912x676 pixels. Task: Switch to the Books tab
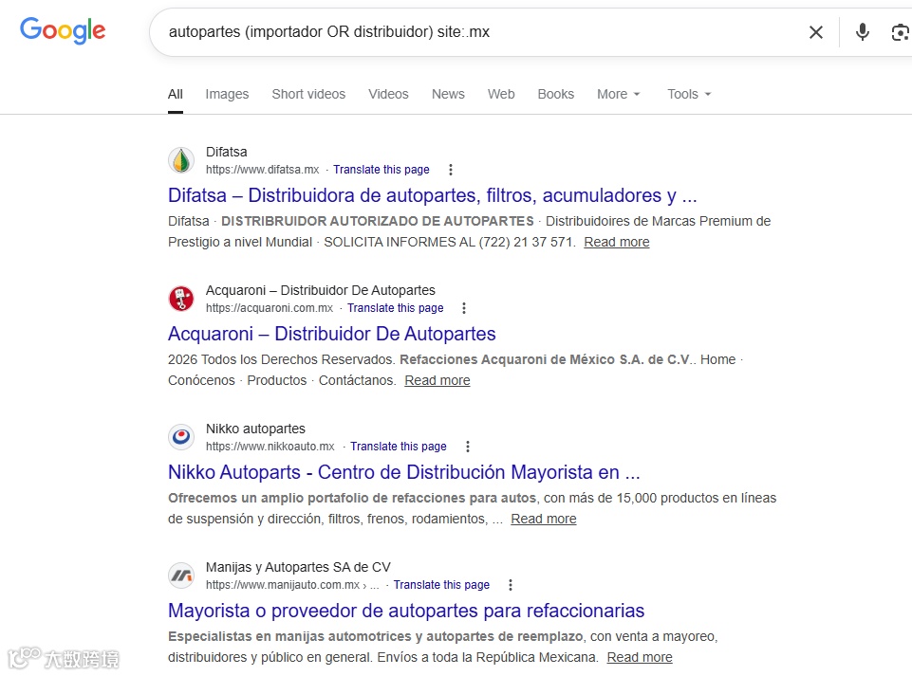pyautogui.click(x=555, y=94)
